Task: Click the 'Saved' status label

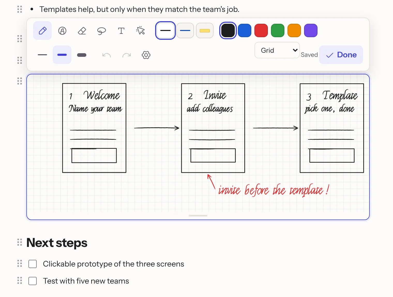Action: click(x=309, y=55)
